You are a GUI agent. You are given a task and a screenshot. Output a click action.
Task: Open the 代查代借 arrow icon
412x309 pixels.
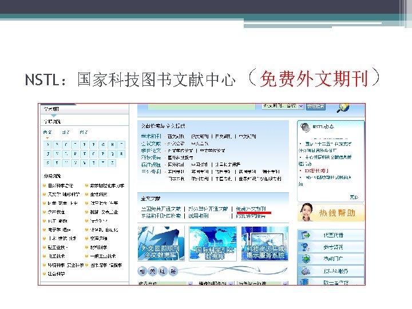pos(306,235)
